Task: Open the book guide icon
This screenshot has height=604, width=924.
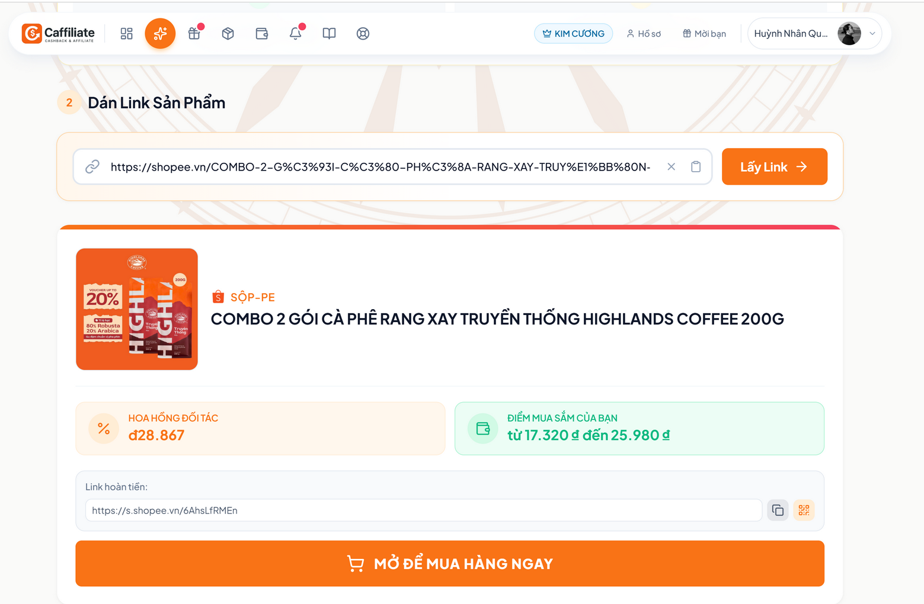Action: 329,34
